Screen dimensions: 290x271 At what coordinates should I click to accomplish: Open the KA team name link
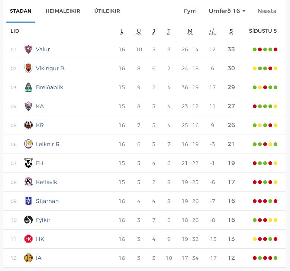40,106
